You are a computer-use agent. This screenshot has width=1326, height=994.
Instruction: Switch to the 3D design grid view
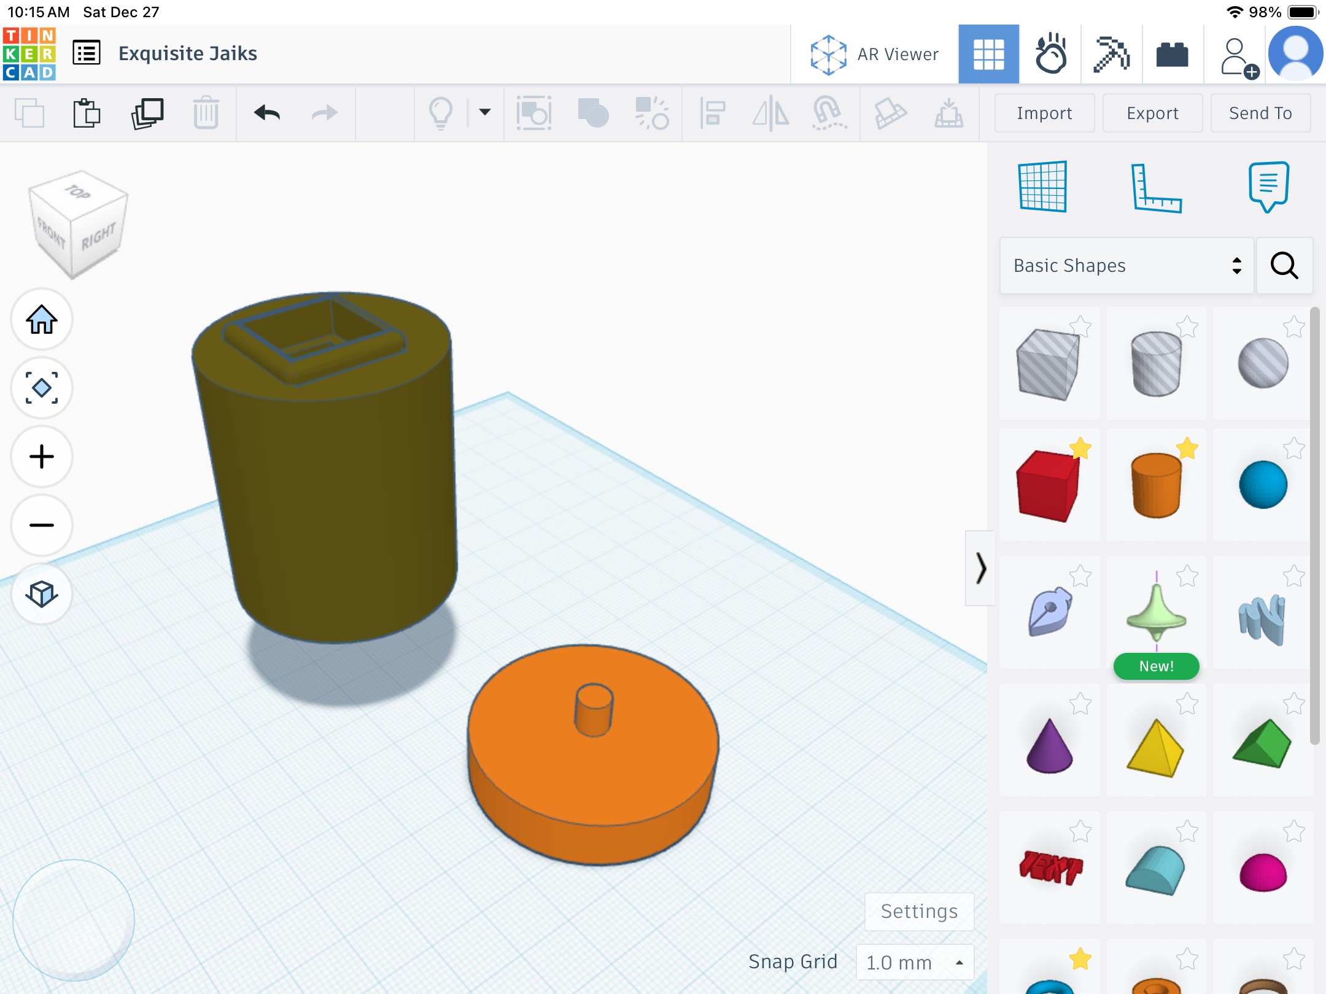[x=989, y=54]
